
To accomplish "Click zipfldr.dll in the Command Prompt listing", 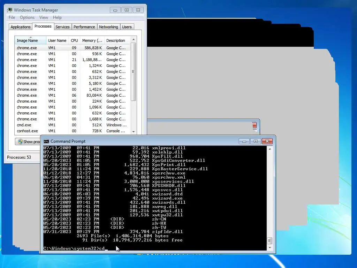I will pos(167,232).
